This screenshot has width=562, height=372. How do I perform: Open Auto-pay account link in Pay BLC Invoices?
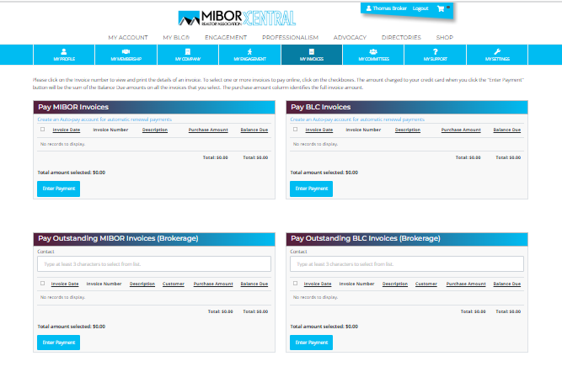(x=357, y=120)
